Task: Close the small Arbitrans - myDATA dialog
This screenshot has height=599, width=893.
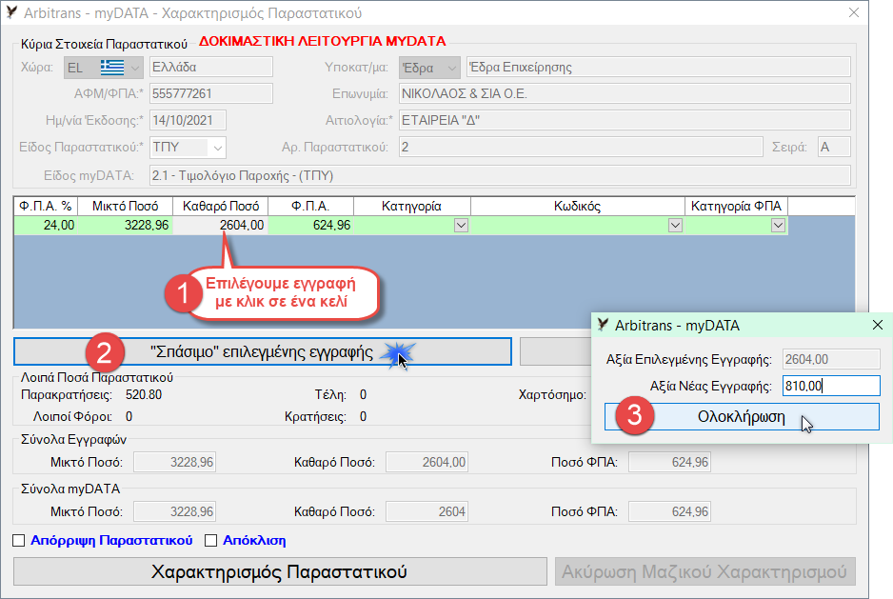Action: pos(878,325)
